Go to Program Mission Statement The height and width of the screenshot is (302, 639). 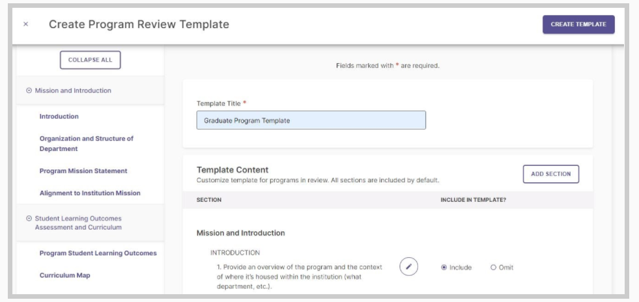click(83, 171)
